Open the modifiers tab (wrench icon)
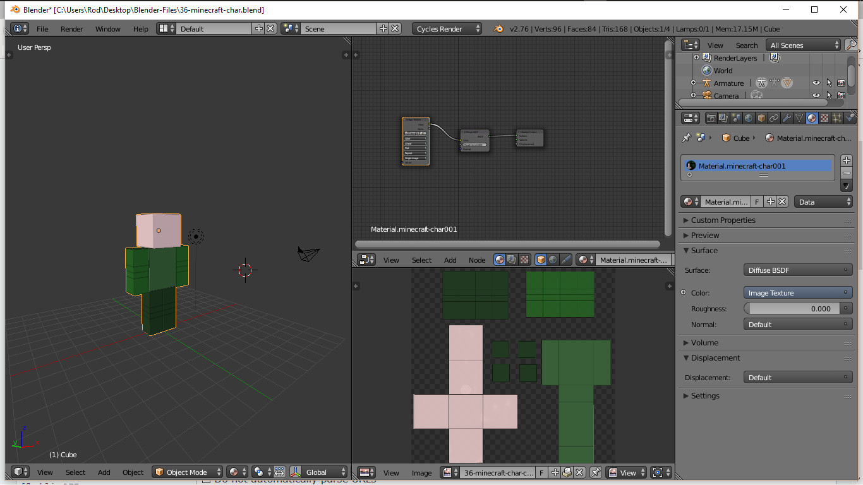Screen dimensions: 863x485 coord(787,118)
